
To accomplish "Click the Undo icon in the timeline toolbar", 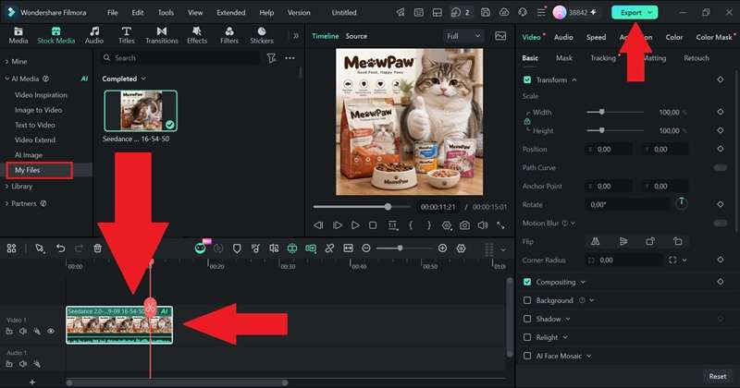I will click(x=60, y=248).
